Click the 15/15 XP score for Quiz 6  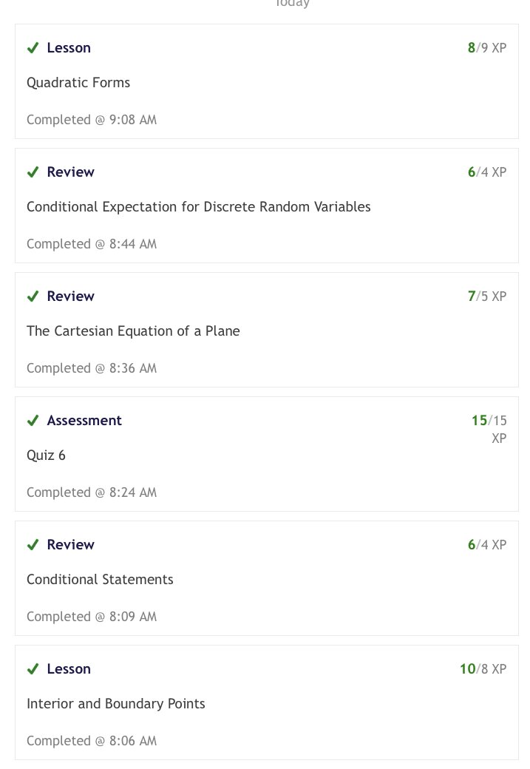489,429
